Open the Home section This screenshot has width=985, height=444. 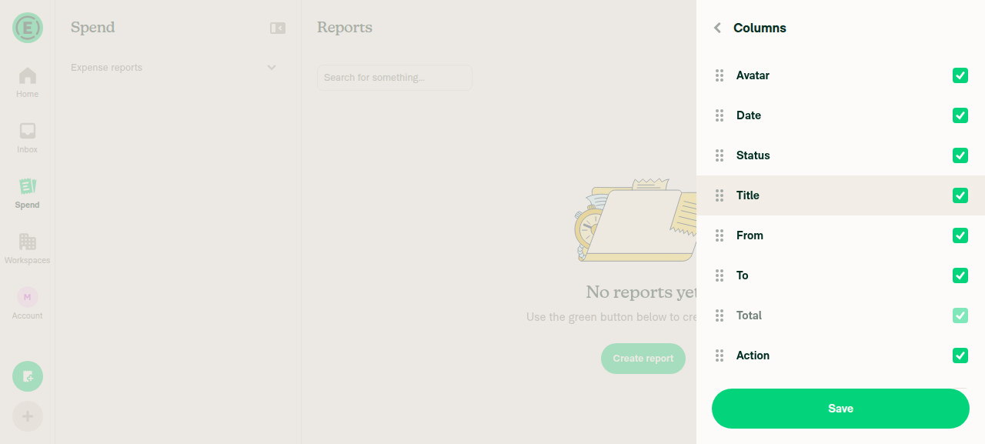[28, 83]
